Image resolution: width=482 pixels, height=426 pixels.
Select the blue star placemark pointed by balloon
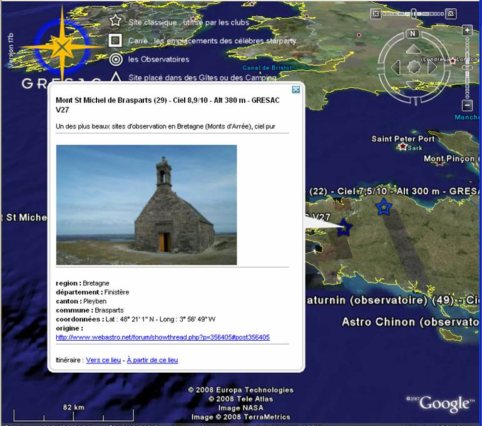[x=344, y=227]
